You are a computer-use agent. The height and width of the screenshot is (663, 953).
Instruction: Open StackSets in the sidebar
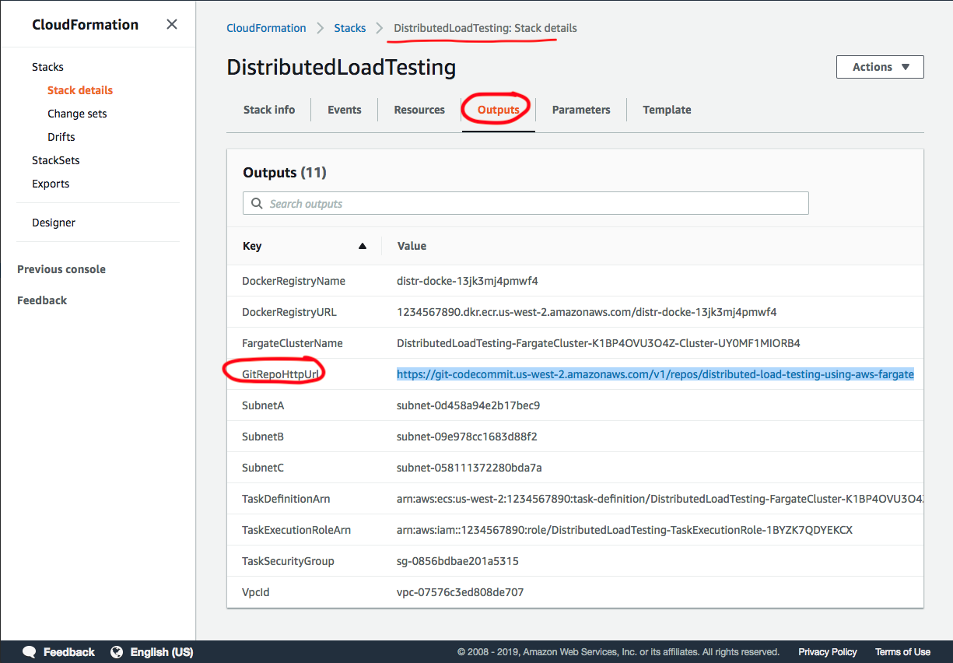coord(56,160)
